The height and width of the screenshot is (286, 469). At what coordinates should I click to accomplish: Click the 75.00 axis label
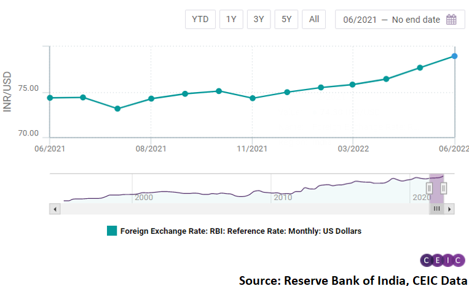[28, 88]
